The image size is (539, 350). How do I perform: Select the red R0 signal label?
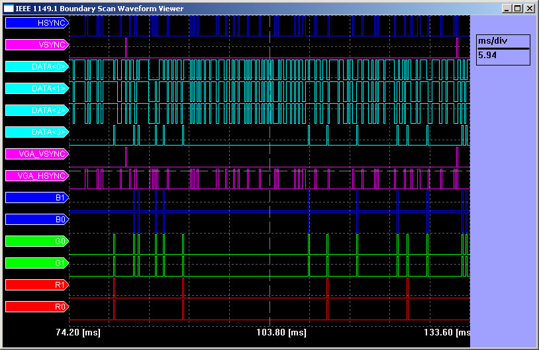(36, 307)
